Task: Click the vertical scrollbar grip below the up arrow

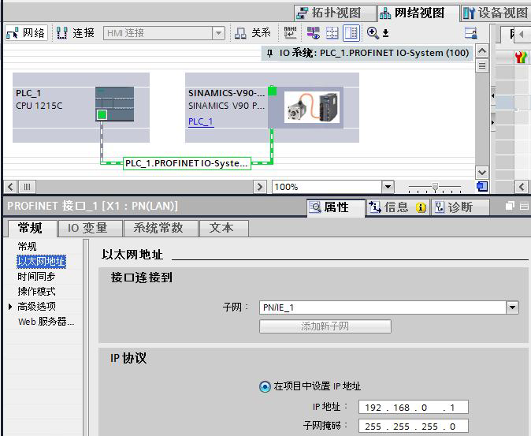Action: (x=482, y=65)
